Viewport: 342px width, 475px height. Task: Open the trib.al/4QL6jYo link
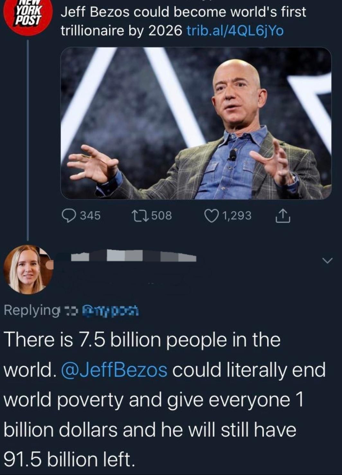point(235,31)
